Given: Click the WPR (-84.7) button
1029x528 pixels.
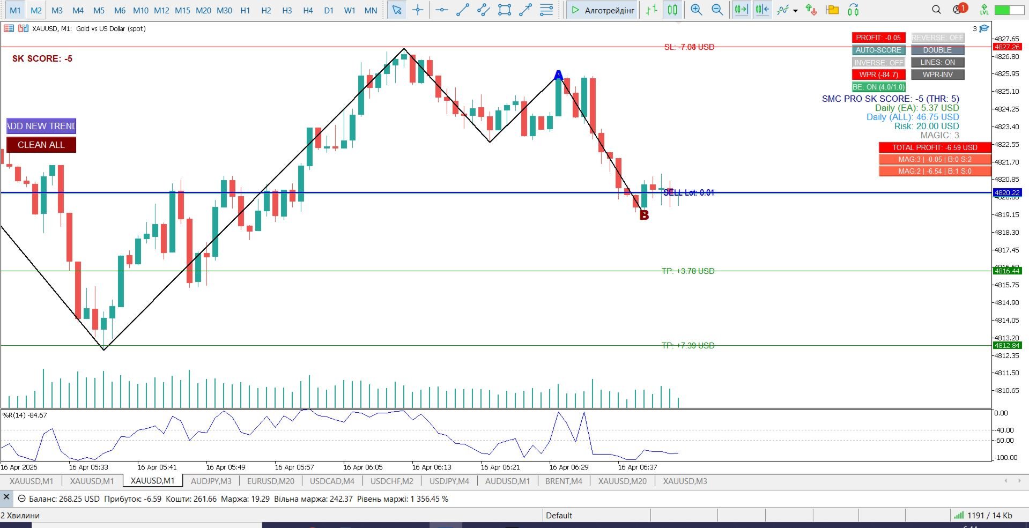Looking at the screenshot, I should pos(878,75).
